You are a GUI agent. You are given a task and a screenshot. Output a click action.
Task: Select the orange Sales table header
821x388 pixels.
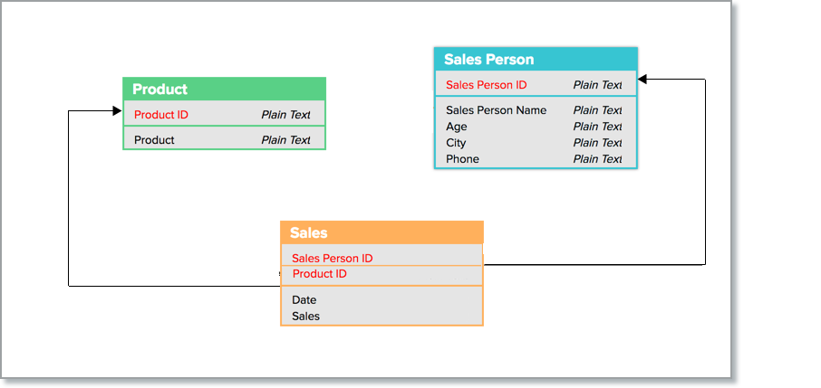pyautogui.click(x=382, y=232)
